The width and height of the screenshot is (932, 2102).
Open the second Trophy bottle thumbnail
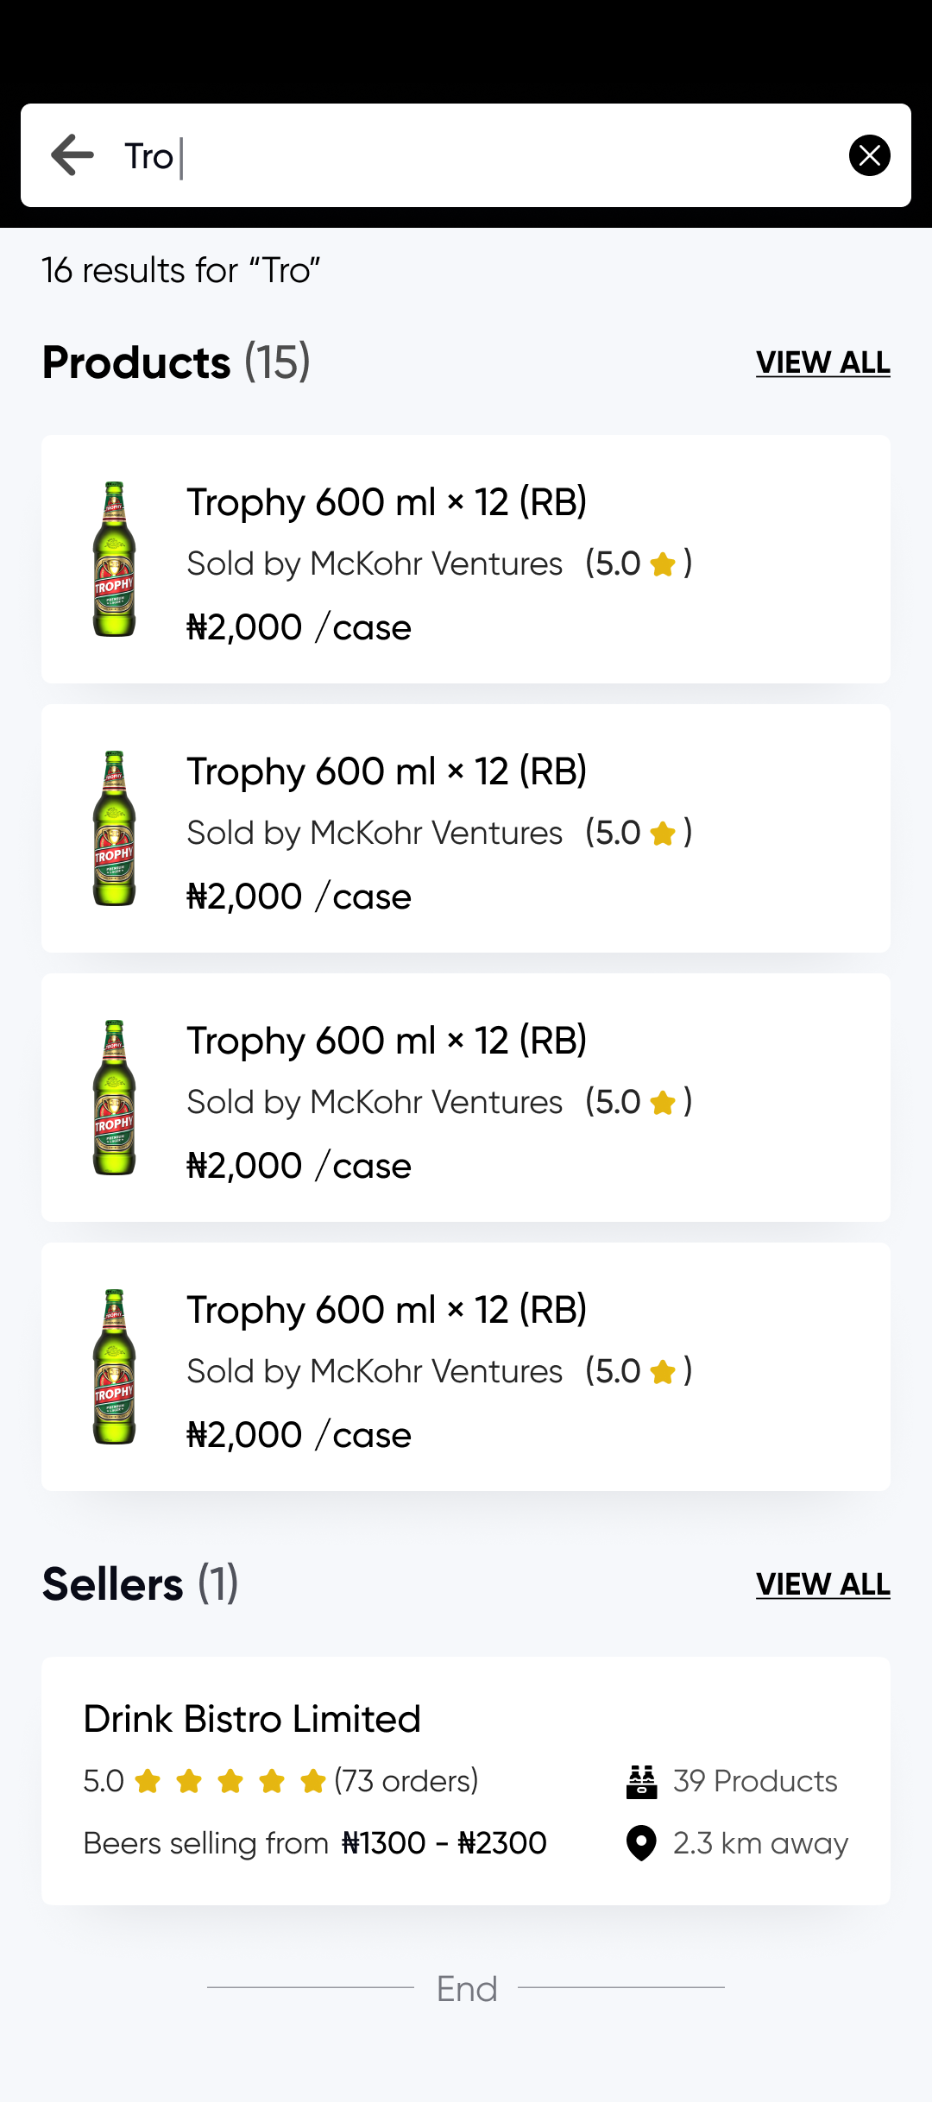[x=114, y=828]
